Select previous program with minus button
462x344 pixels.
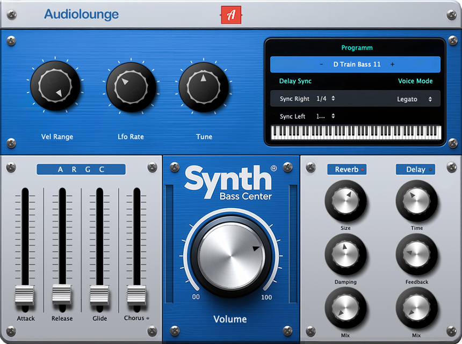tap(321, 64)
